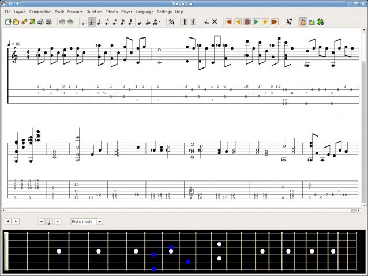
Task: Click the Undo arrow icon
Action: coord(62,22)
